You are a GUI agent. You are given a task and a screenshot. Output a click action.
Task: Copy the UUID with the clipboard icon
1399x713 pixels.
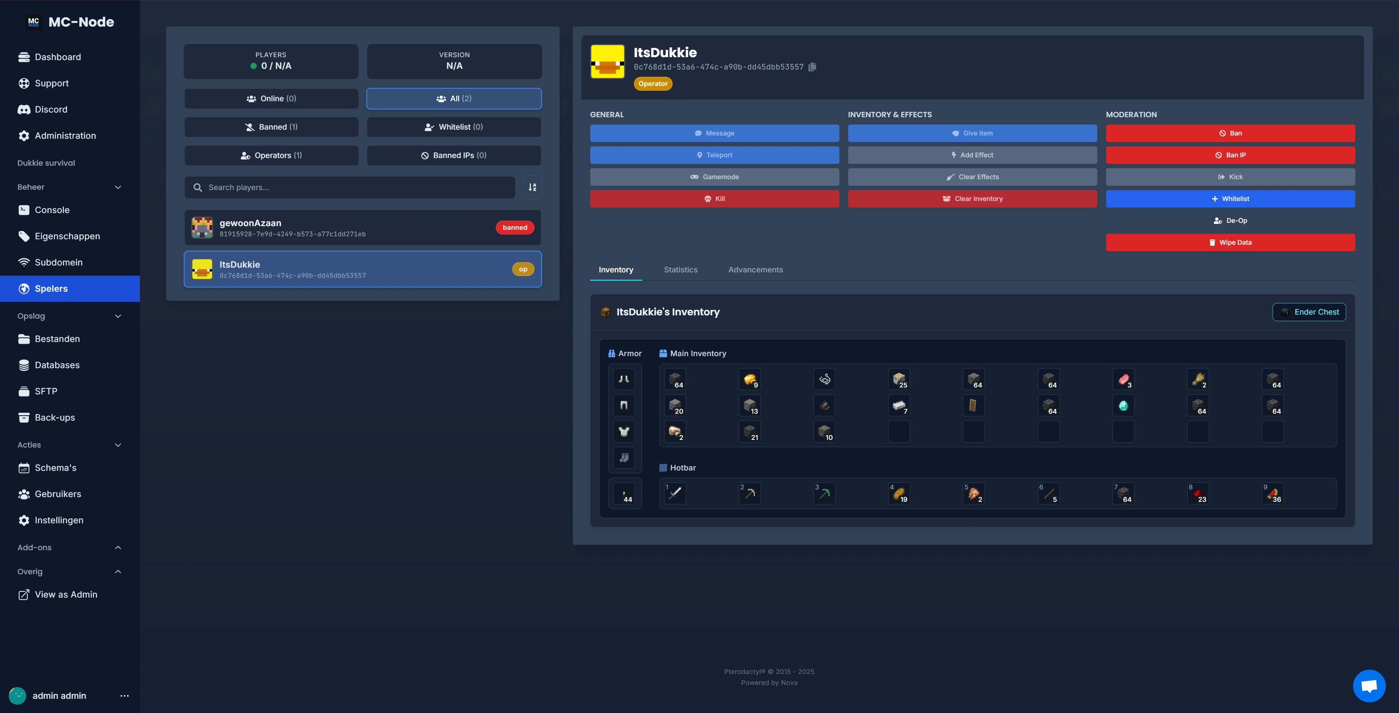pyautogui.click(x=812, y=67)
